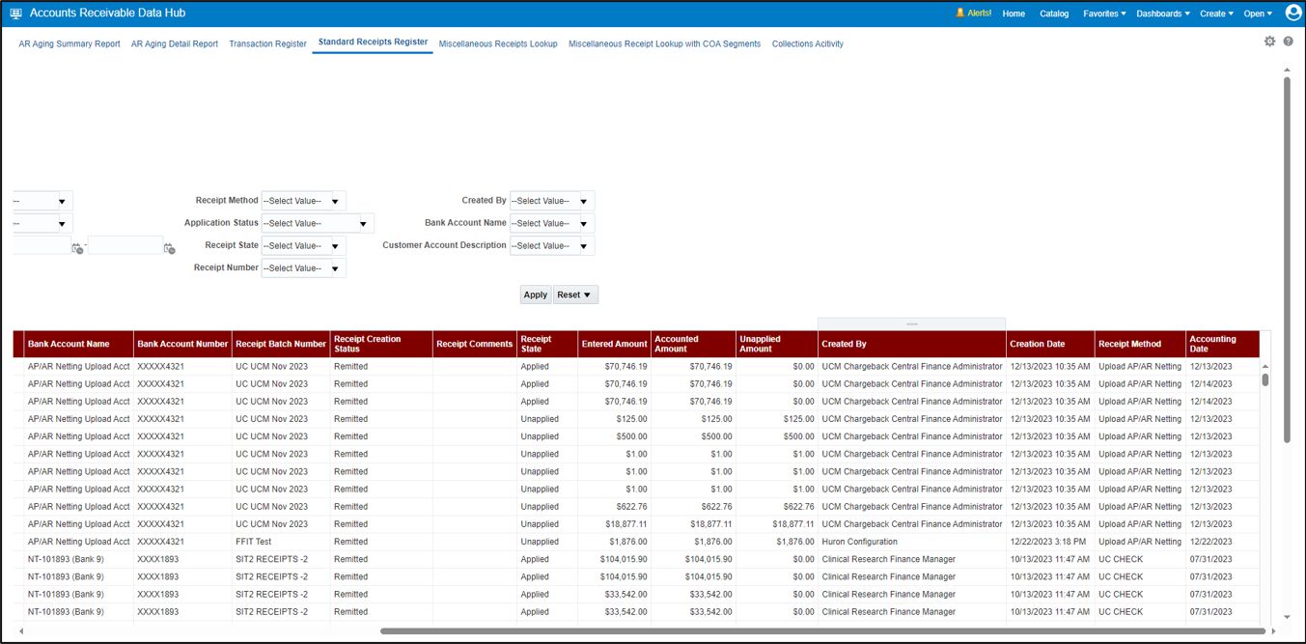
Task: Click the Catalog link
Action: pos(1053,14)
